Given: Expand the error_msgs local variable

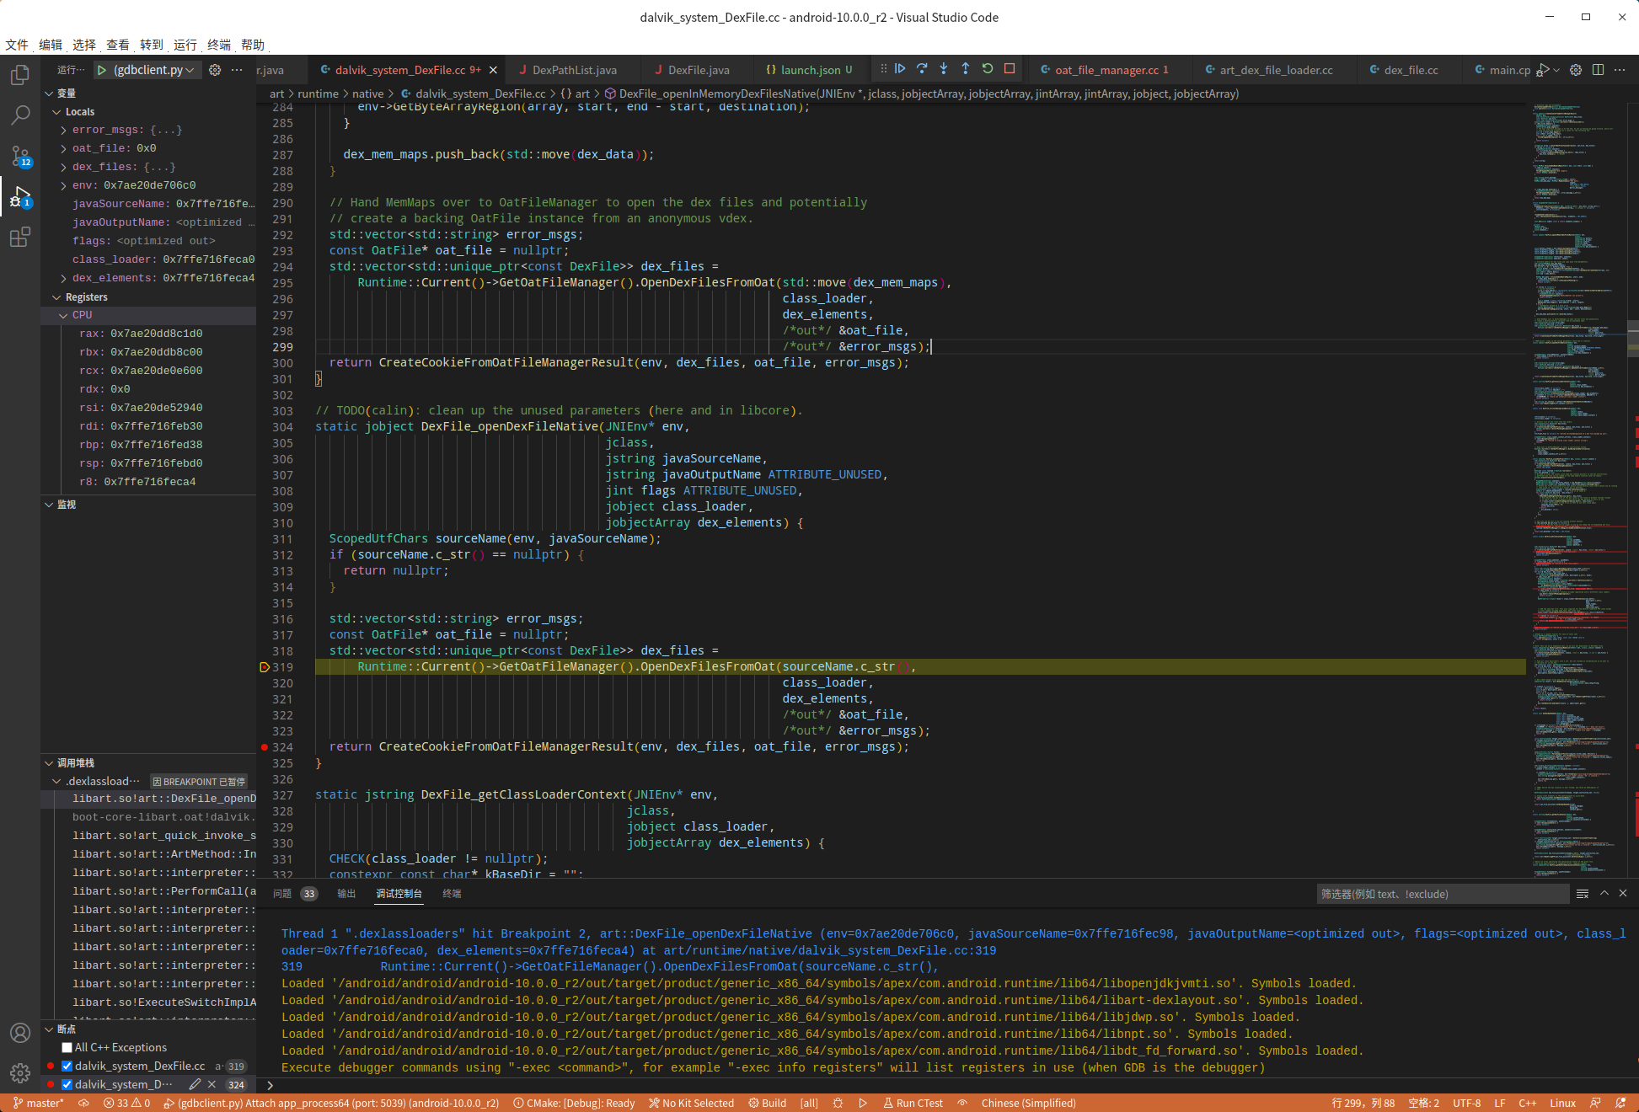Looking at the screenshot, I should coord(64,130).
